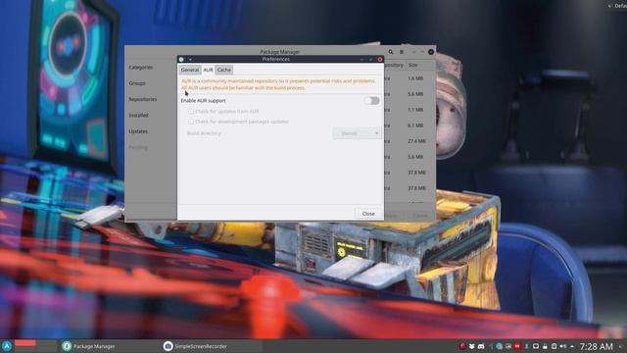Click the 7:28 AM clock
627x353 pixels.
point(597,346)
